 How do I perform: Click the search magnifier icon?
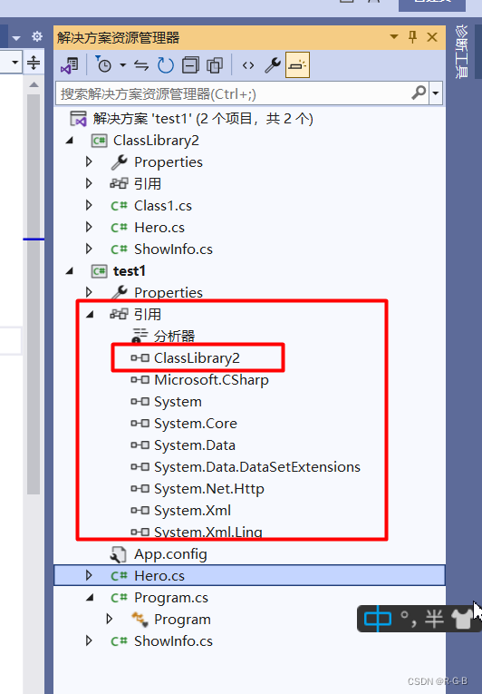(419, 93)
